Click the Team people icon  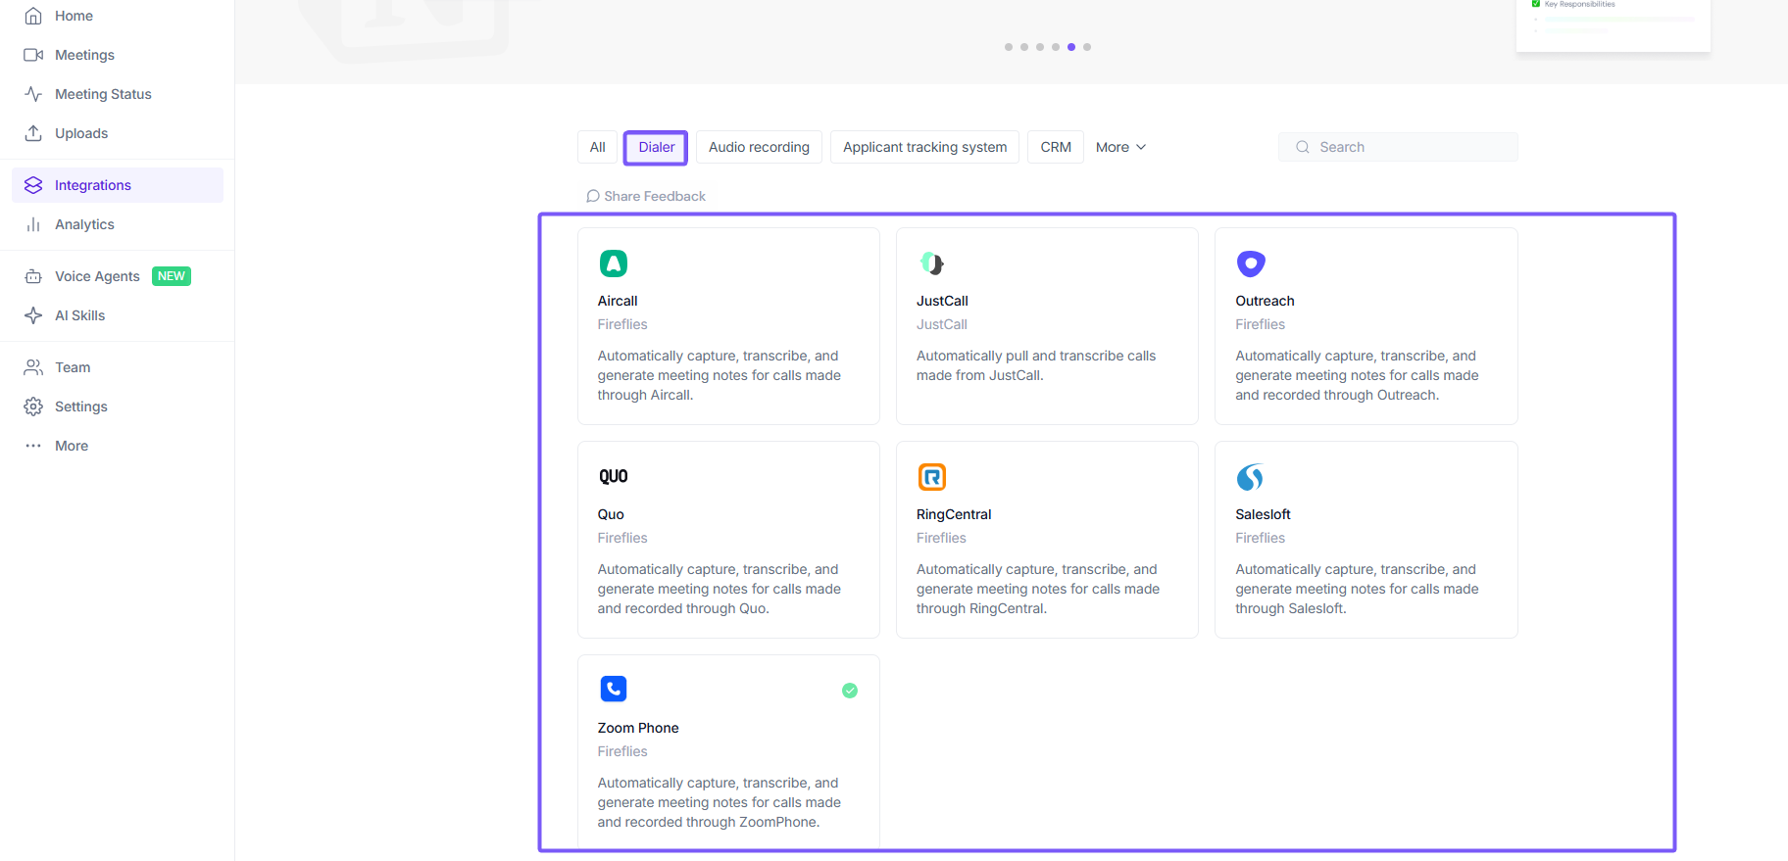(33, 367)
